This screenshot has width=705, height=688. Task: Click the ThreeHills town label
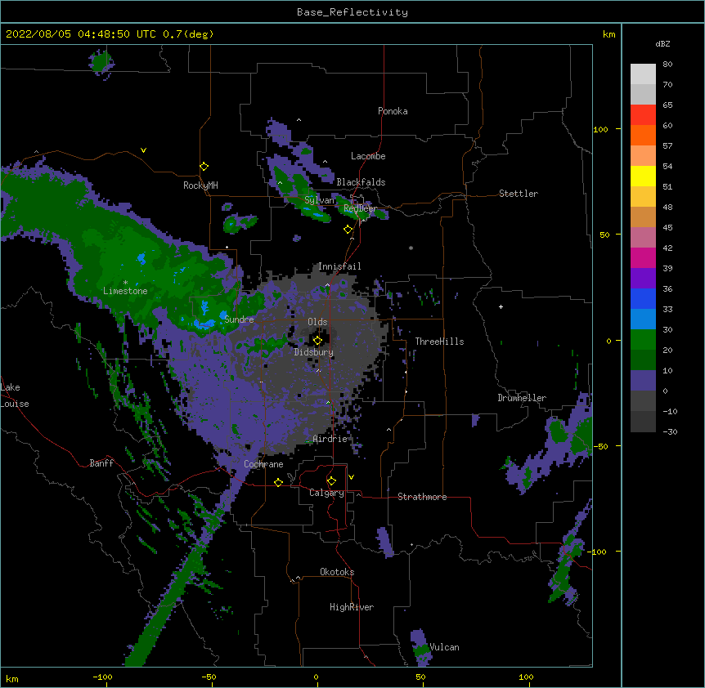point(439,342)
